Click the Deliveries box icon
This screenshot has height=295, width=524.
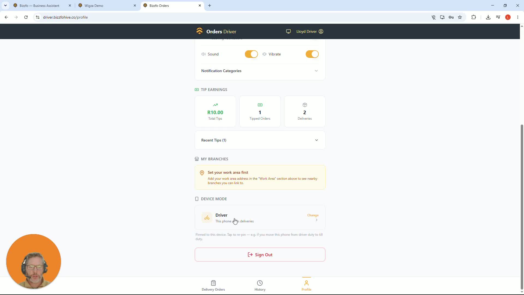[x=305, y=105]
